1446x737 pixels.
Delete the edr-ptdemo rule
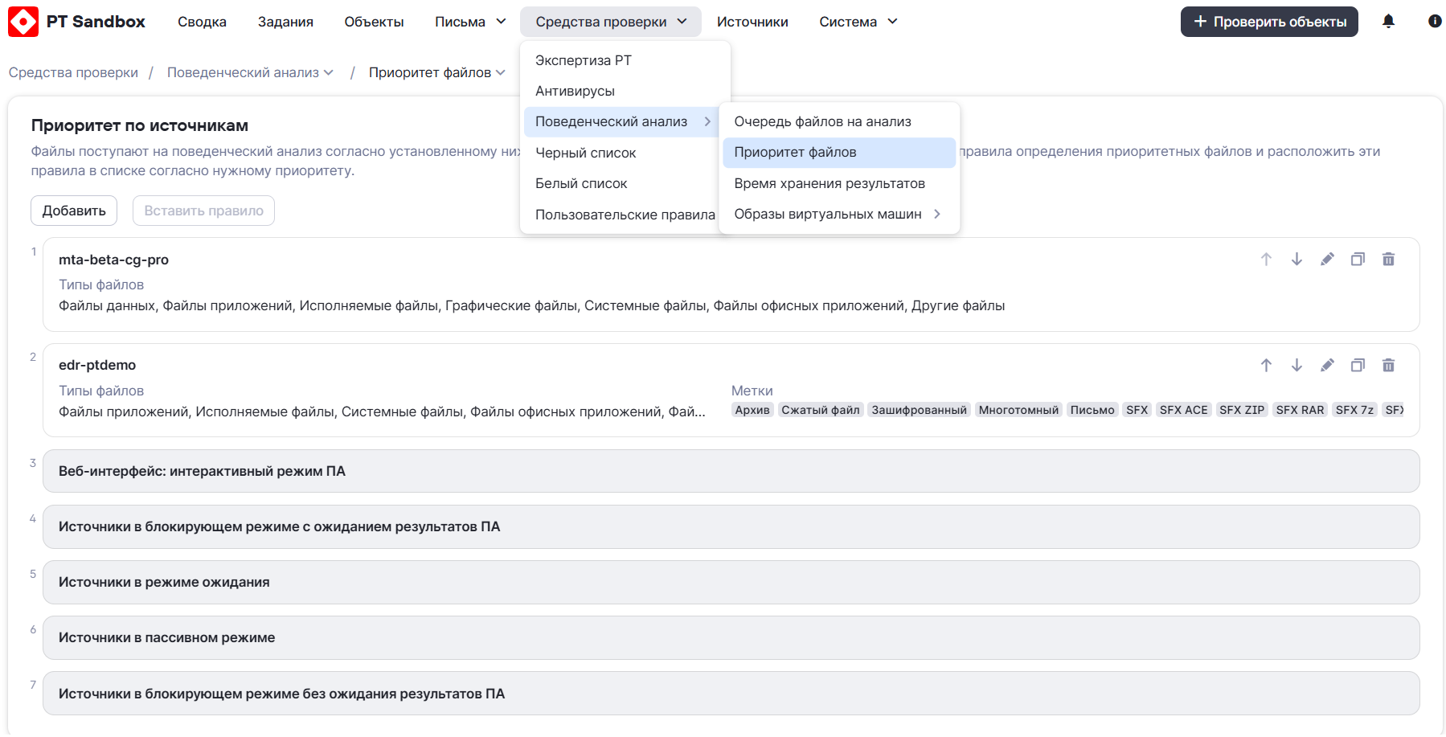[x=1388, y=366]
